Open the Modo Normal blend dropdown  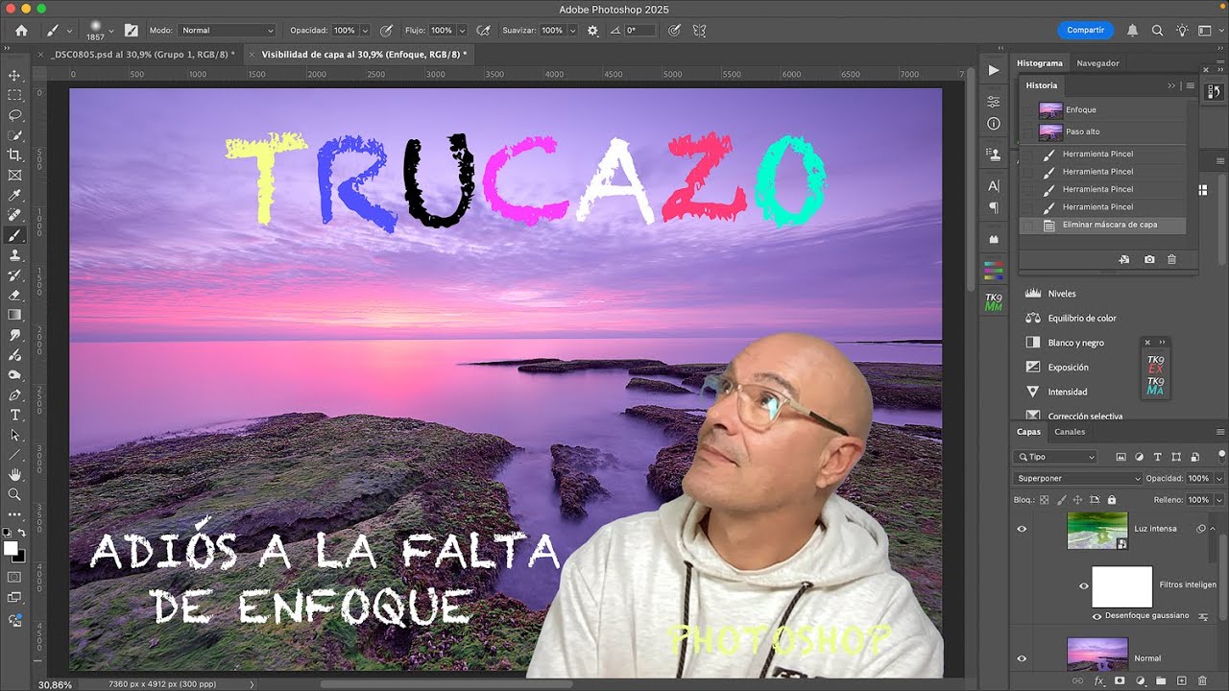pos(227,31)
